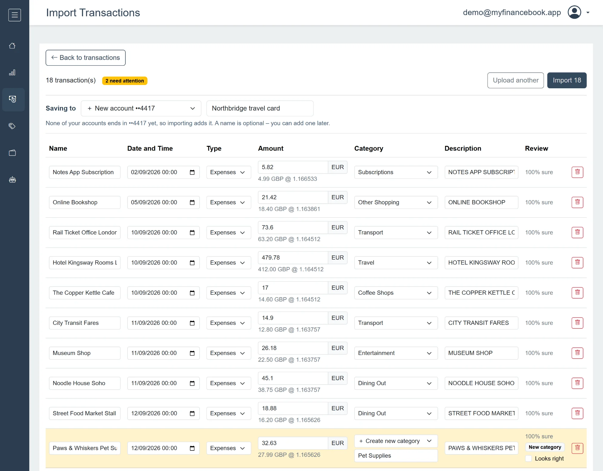The image size is (603, 471).
Task: Delete the Hotel Kingsway Rooms row
Action: point(577,262)
